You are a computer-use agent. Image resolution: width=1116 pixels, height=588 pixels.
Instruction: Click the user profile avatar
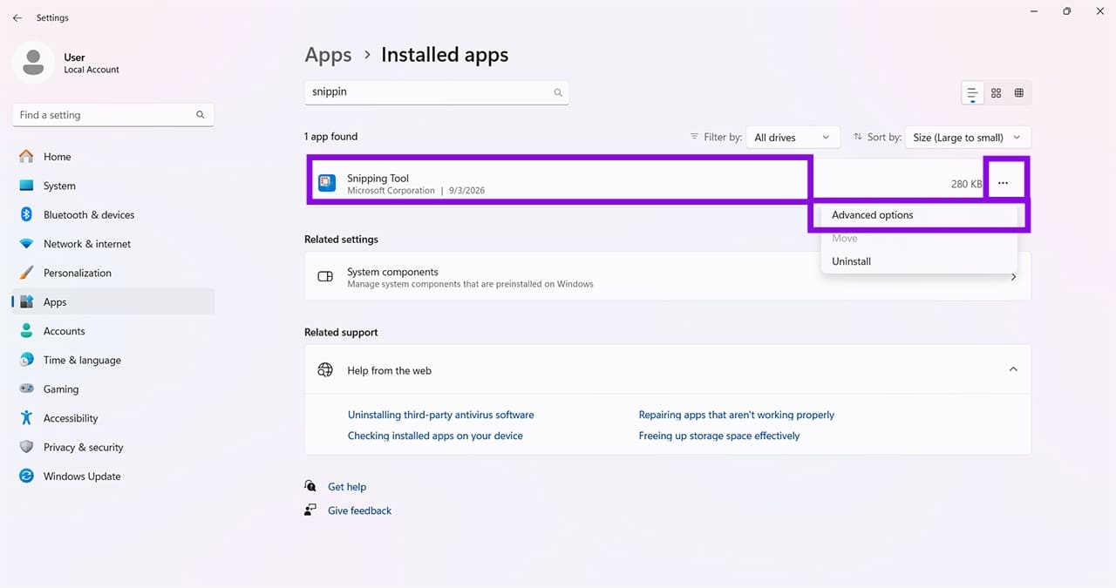33,63
